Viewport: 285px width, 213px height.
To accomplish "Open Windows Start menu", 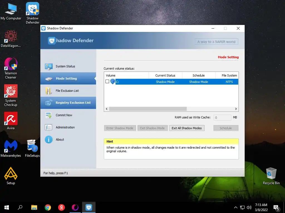I will (x=7, y=207).
